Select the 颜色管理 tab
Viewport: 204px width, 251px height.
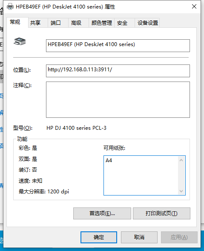(102, 23)
